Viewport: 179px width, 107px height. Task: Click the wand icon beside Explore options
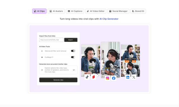pos(42,70)
